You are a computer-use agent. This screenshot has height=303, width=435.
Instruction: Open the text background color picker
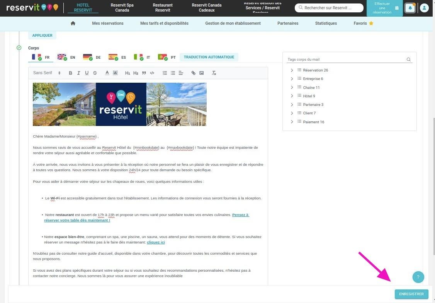[x=116, y=73]
